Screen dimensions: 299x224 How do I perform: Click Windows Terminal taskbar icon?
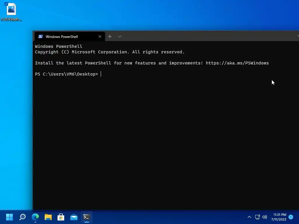point(86,217)
